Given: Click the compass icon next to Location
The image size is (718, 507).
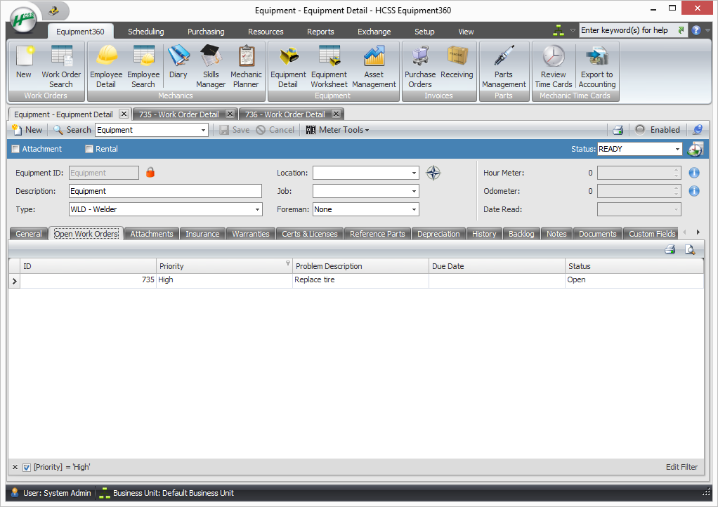Looking at the screenshot, I should coord(433,173).
